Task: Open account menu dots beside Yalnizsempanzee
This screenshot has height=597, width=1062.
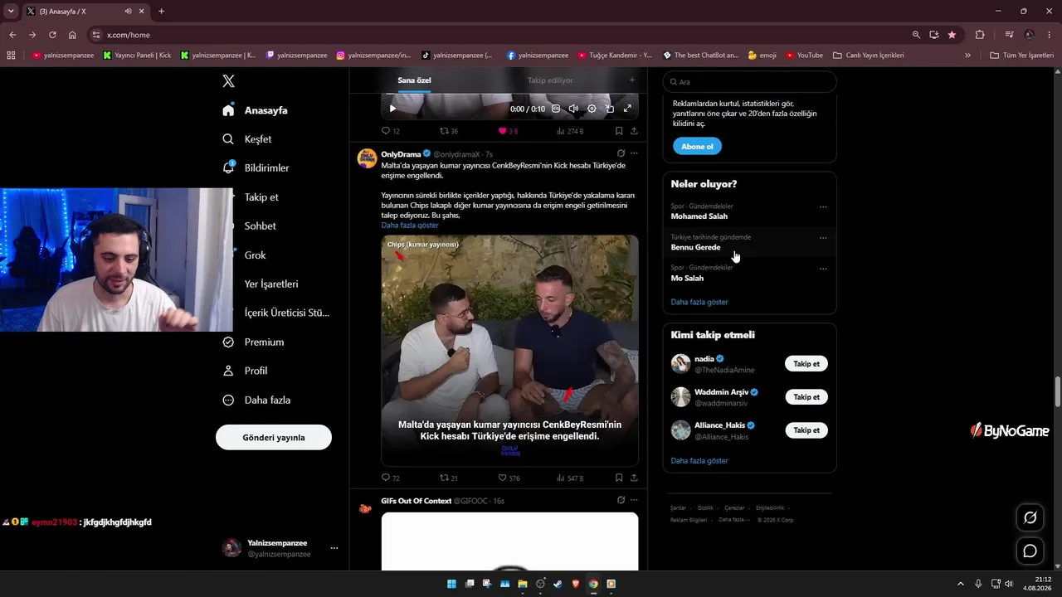Action: click(x=334, y=548)
